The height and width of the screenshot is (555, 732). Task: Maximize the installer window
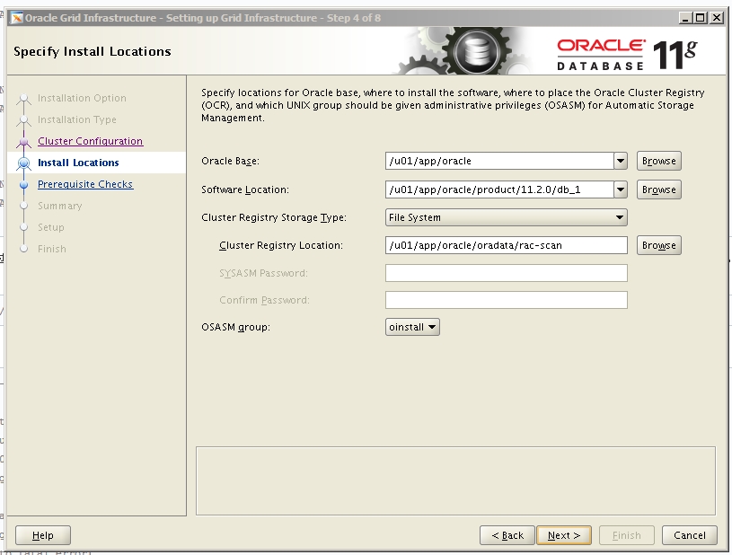[701, 18]
